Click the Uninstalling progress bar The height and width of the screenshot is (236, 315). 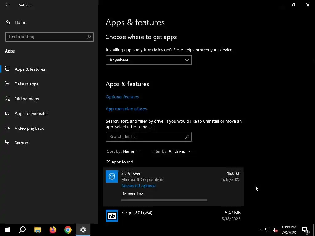coord(164,200)
